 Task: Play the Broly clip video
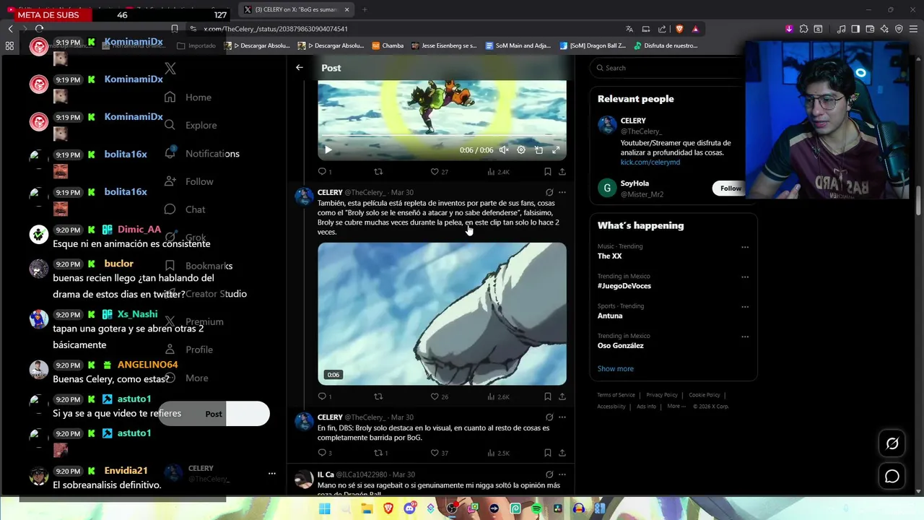pyautogui.click(x=328, y=149)
